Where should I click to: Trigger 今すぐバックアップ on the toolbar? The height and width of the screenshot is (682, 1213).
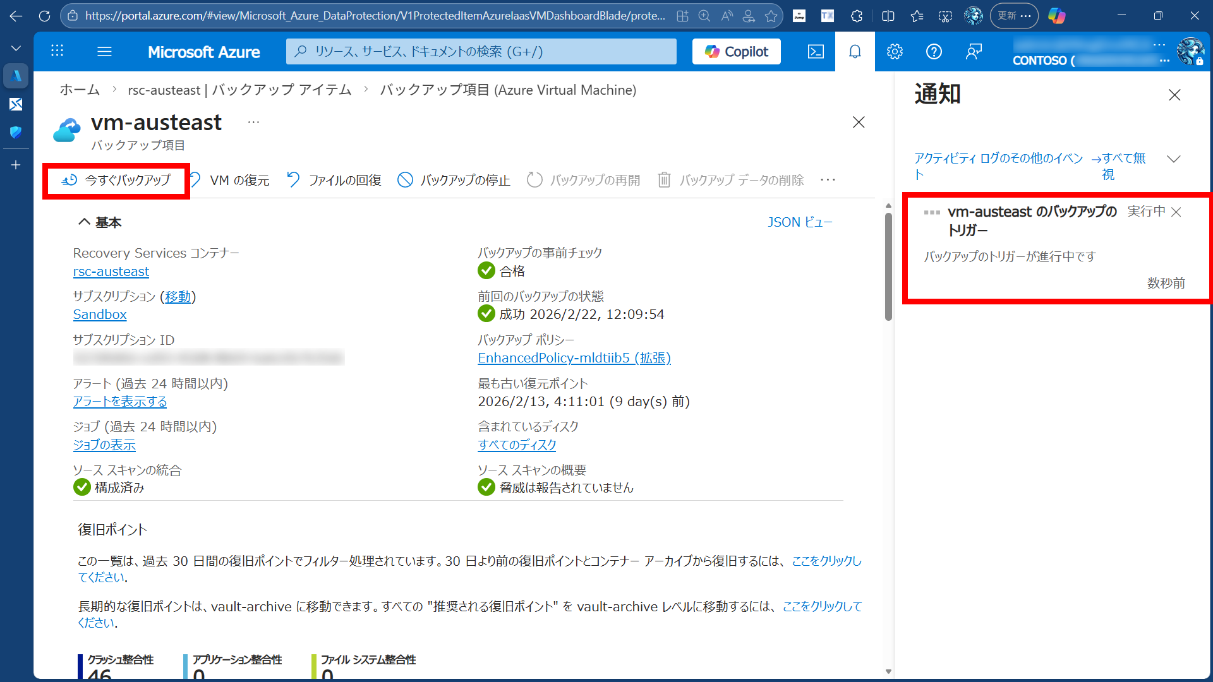tap(116, 179)
